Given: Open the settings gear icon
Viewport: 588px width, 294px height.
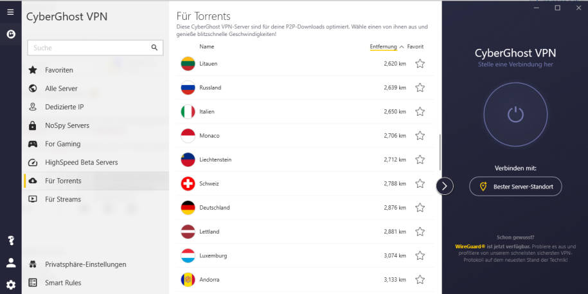Looking at the screenshot, I should pos(11,285).
